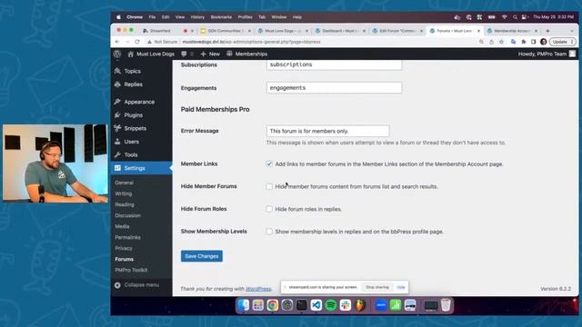The image size is (582, 327).
Task: Enable the Show Membership Levels checkbox
Action: point(269,232)
